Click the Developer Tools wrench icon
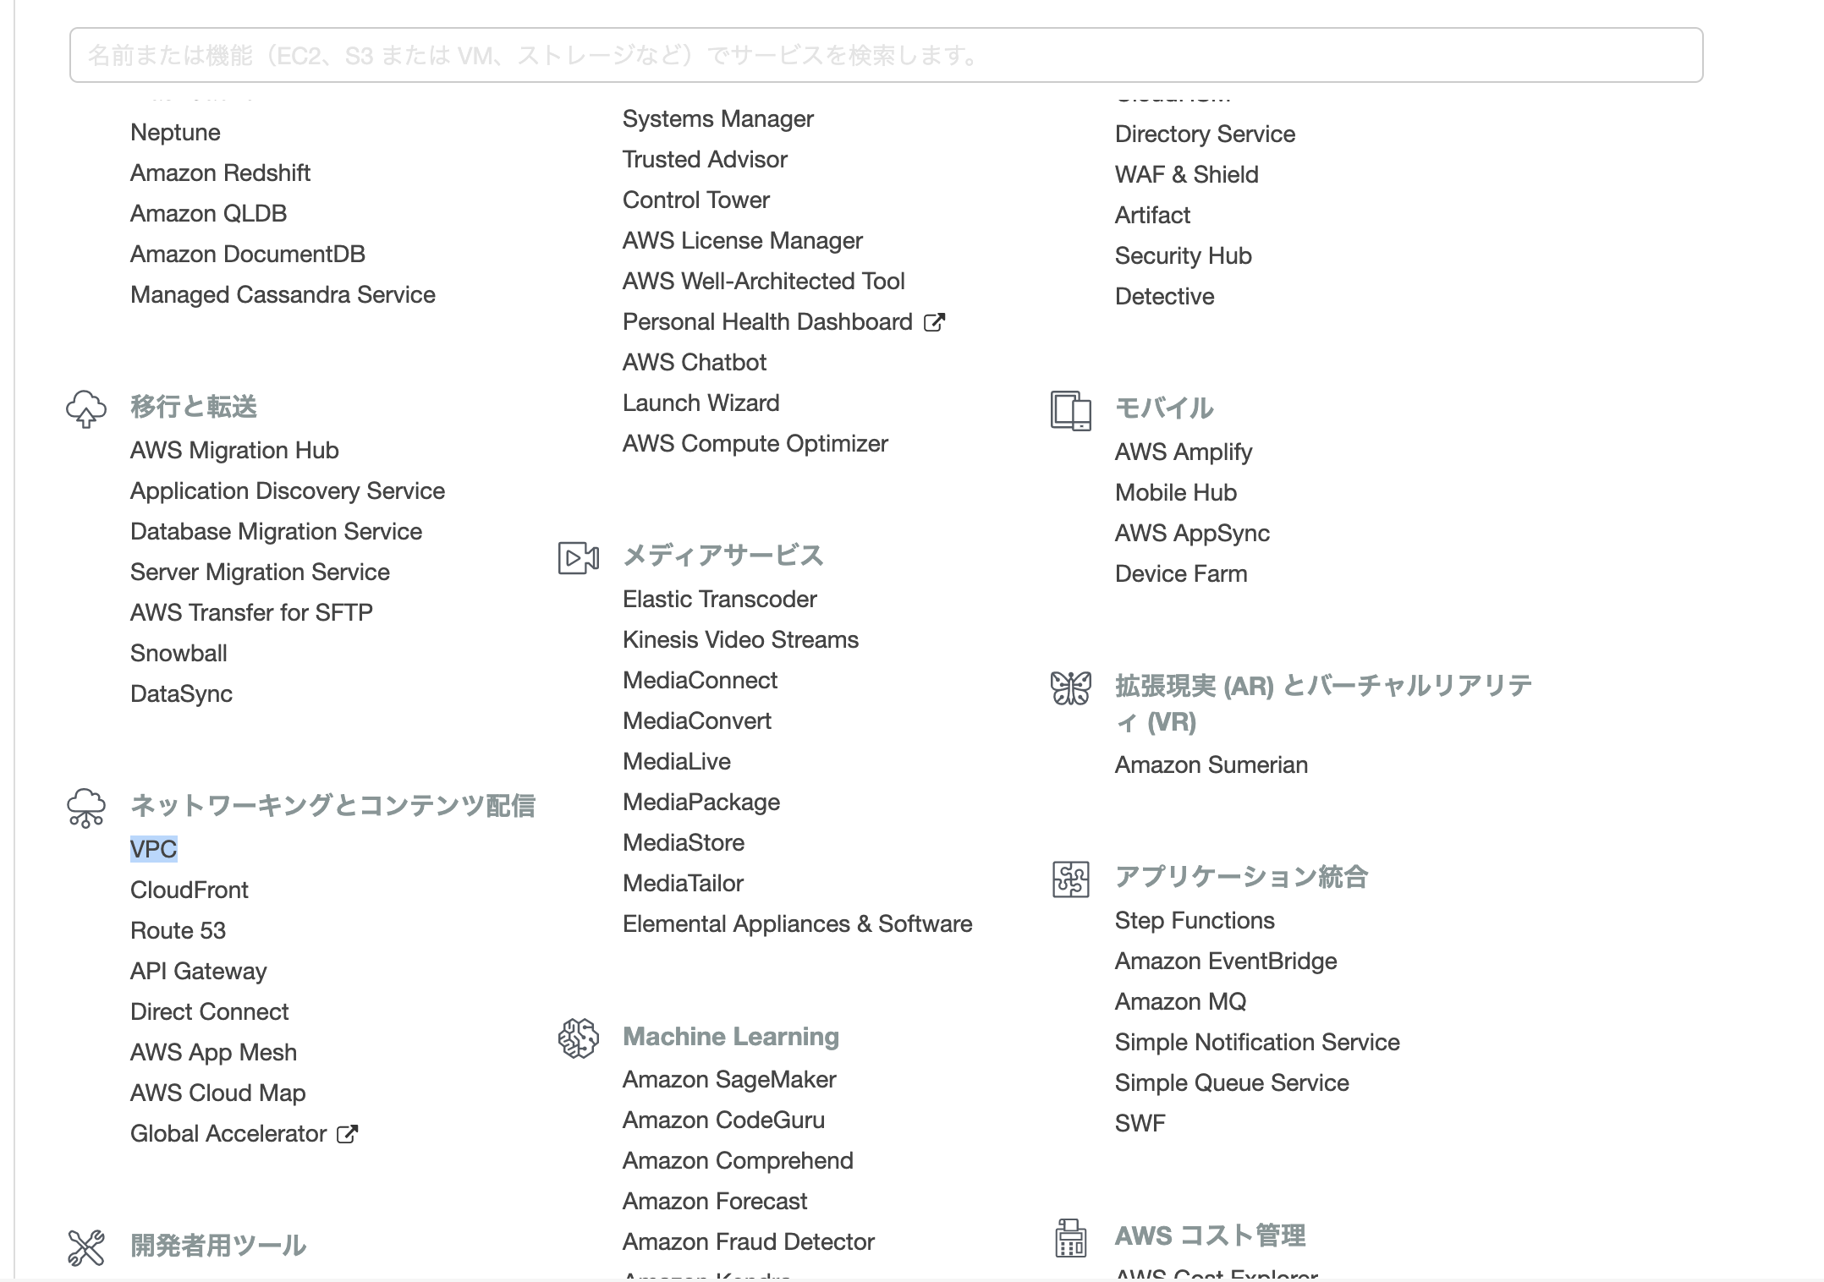This screenshot has width=1824, height=1282. point(86,1247)
